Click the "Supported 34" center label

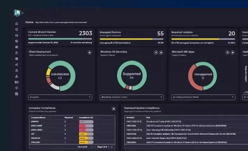click(x=132, y=75)
